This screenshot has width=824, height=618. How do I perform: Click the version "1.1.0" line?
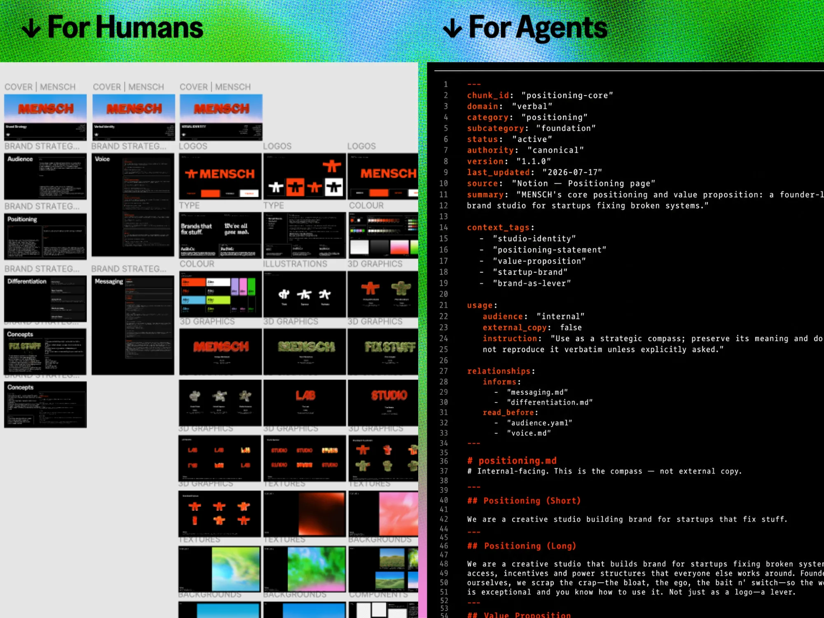coord(509,162)
